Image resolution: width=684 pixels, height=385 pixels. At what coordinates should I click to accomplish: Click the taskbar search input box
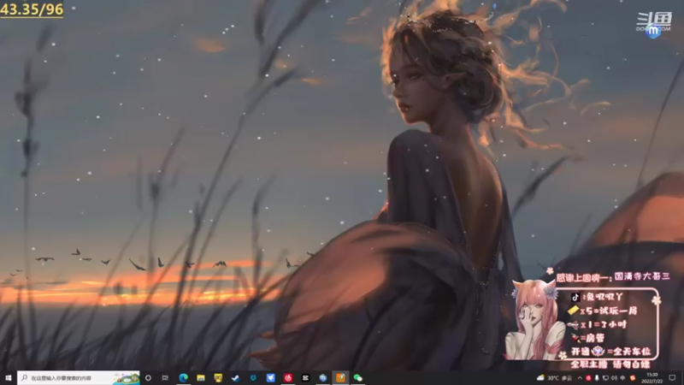pos(79,378)
